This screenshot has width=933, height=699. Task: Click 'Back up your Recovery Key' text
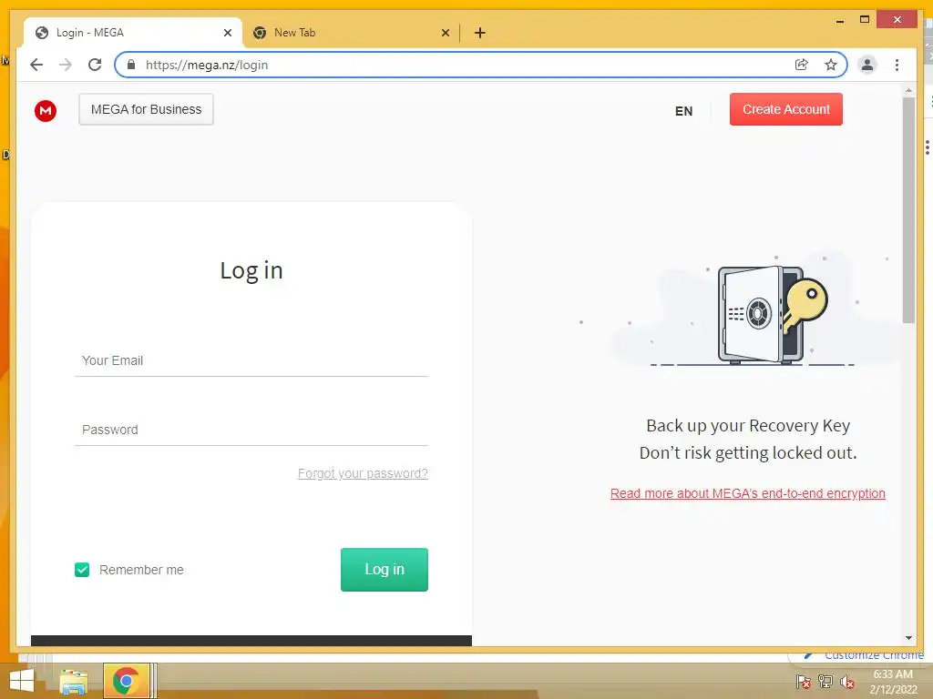(x=748, y=426)
